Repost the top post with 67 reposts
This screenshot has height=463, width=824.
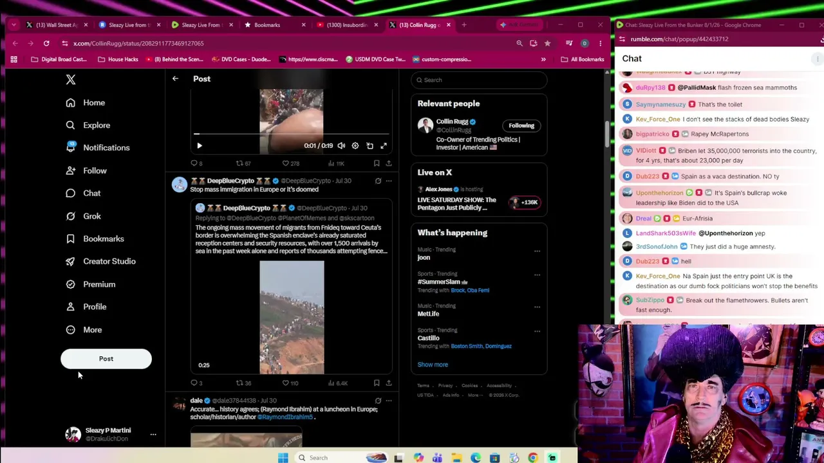point(243,163)
